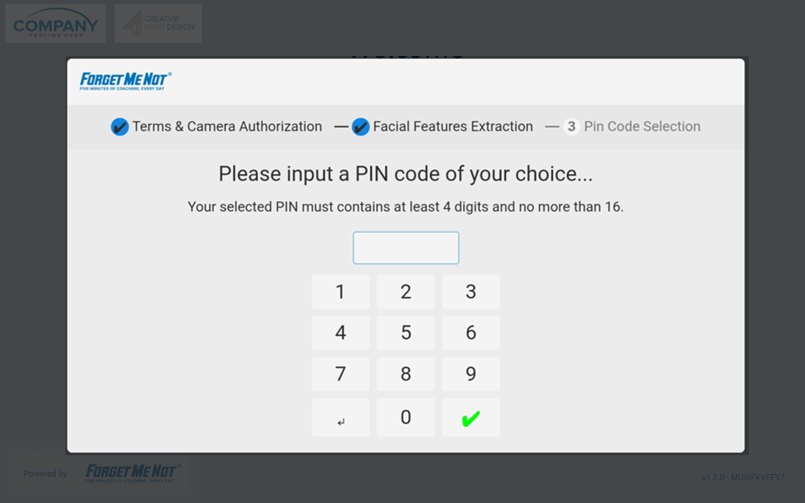Click the Company logo at top left

pos(55,23)
